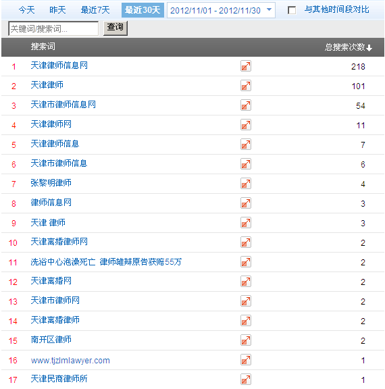Click trend icon in row 4 天津律师网
This screenshot has height=389, width=385.
(x=246, y=125)
